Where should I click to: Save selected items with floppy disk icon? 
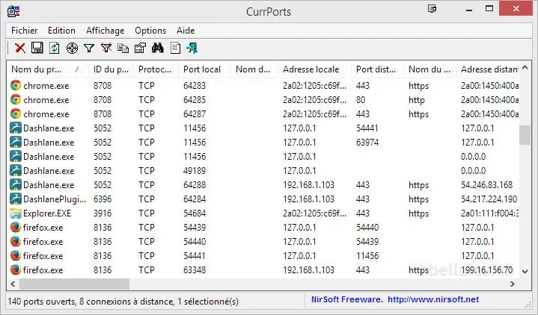pos(37,48)
